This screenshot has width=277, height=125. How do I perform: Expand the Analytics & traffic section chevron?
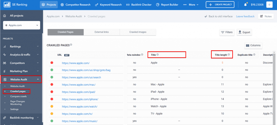[38, 55]
